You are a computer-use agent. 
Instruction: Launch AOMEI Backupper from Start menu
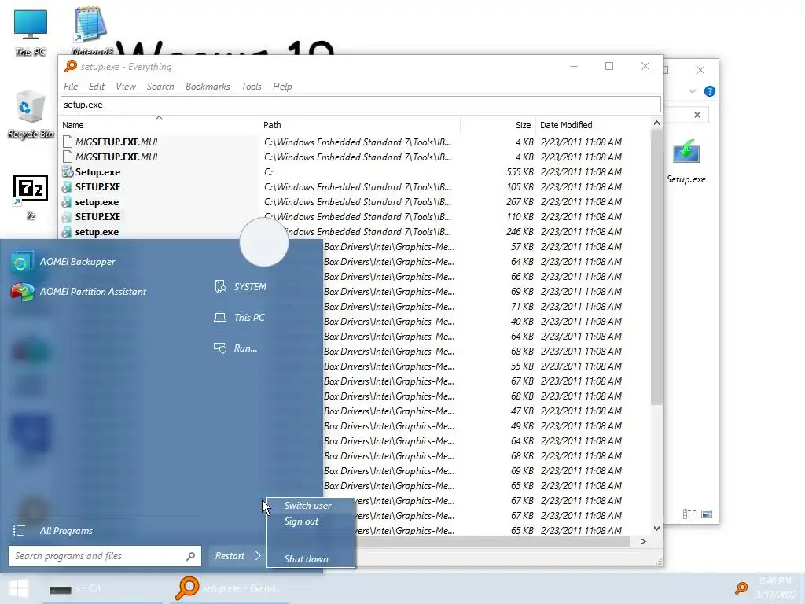pos(63,262)
